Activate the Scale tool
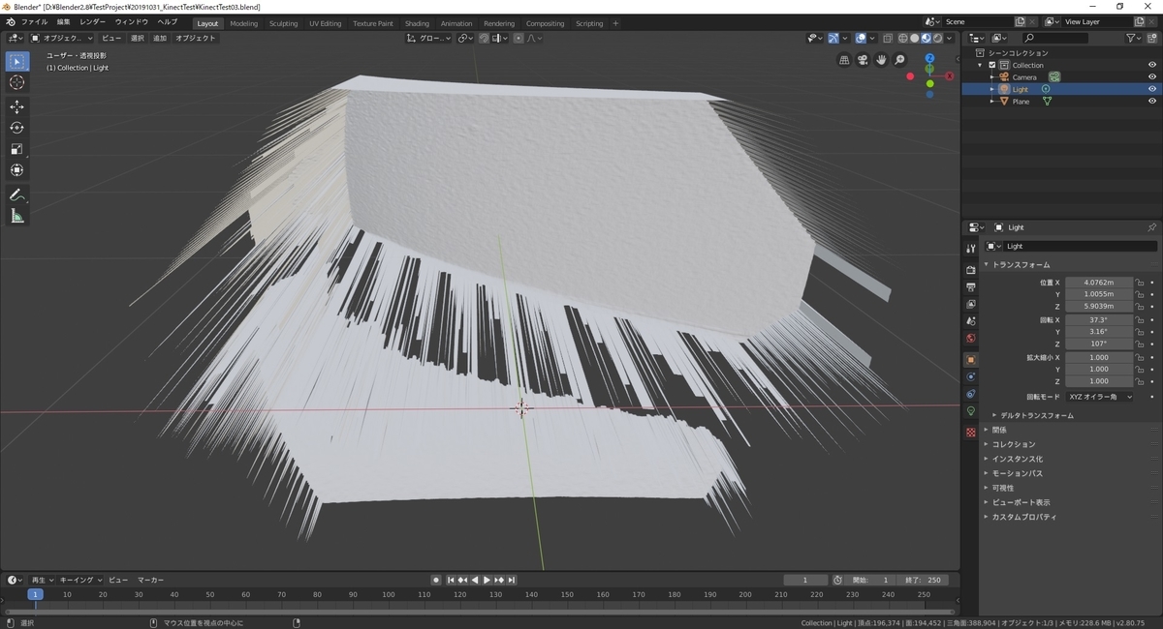 pyautogui.click(x=16, y=149)
